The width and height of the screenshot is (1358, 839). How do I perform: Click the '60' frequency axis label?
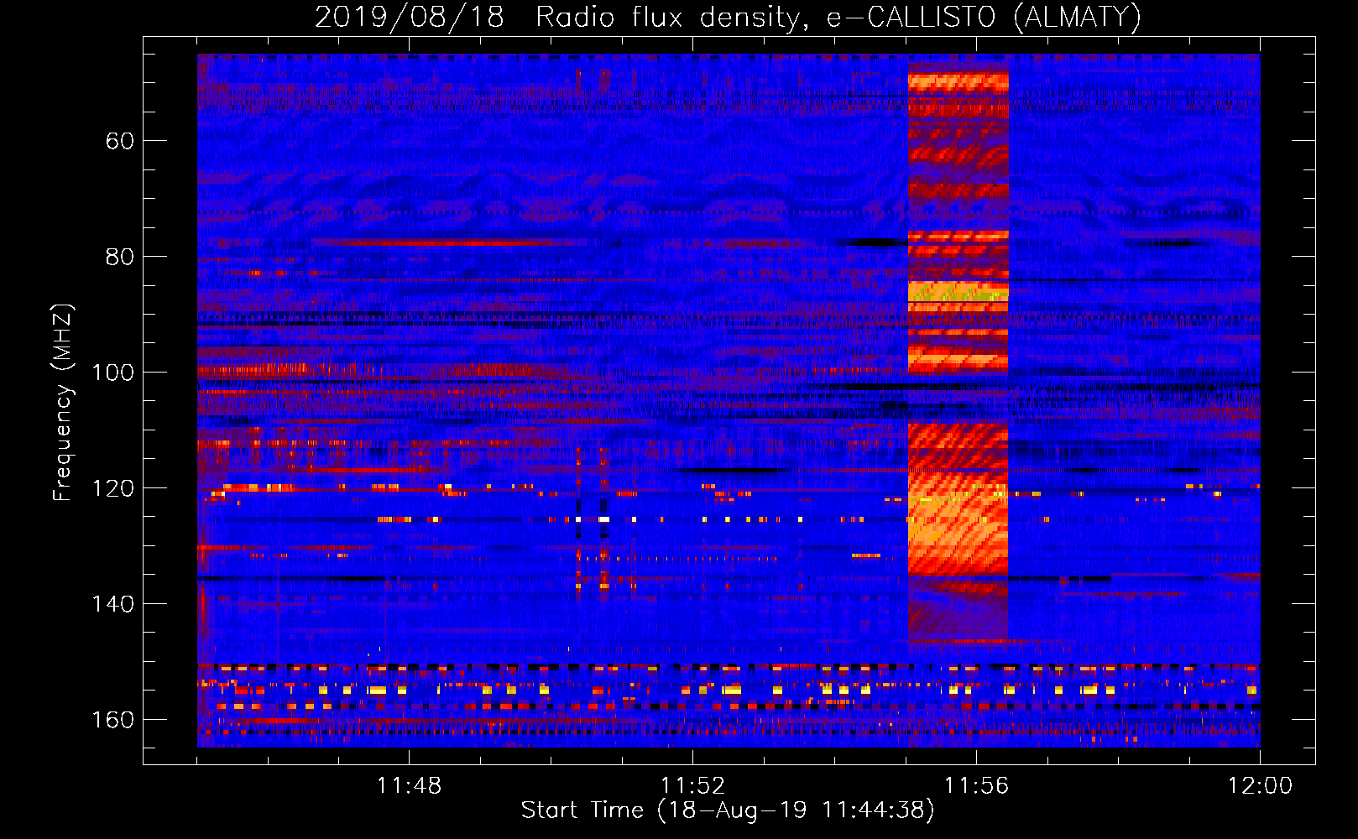(119, 141)
